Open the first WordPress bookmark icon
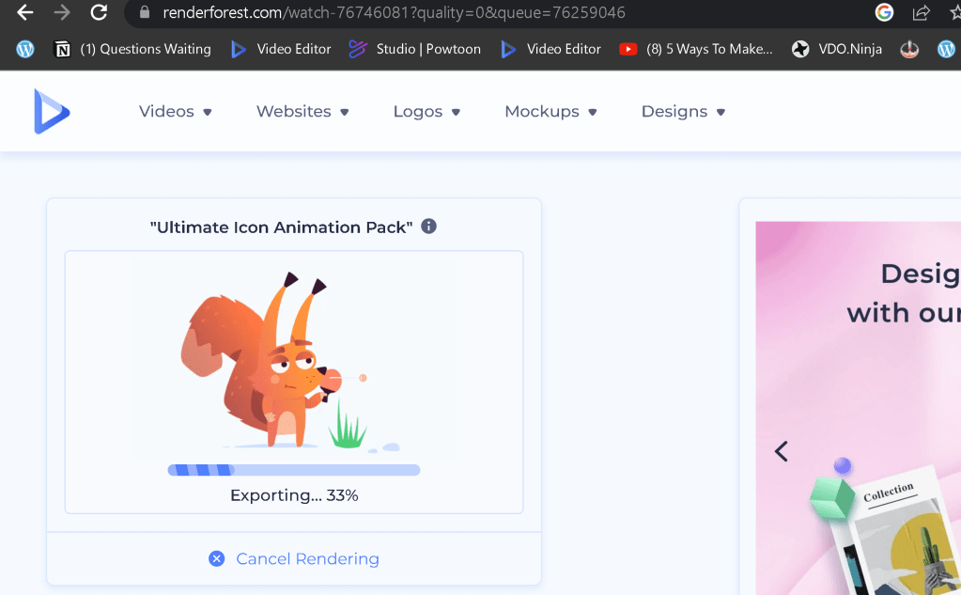This screenshot has width=961, height=595. pos(25,49)
